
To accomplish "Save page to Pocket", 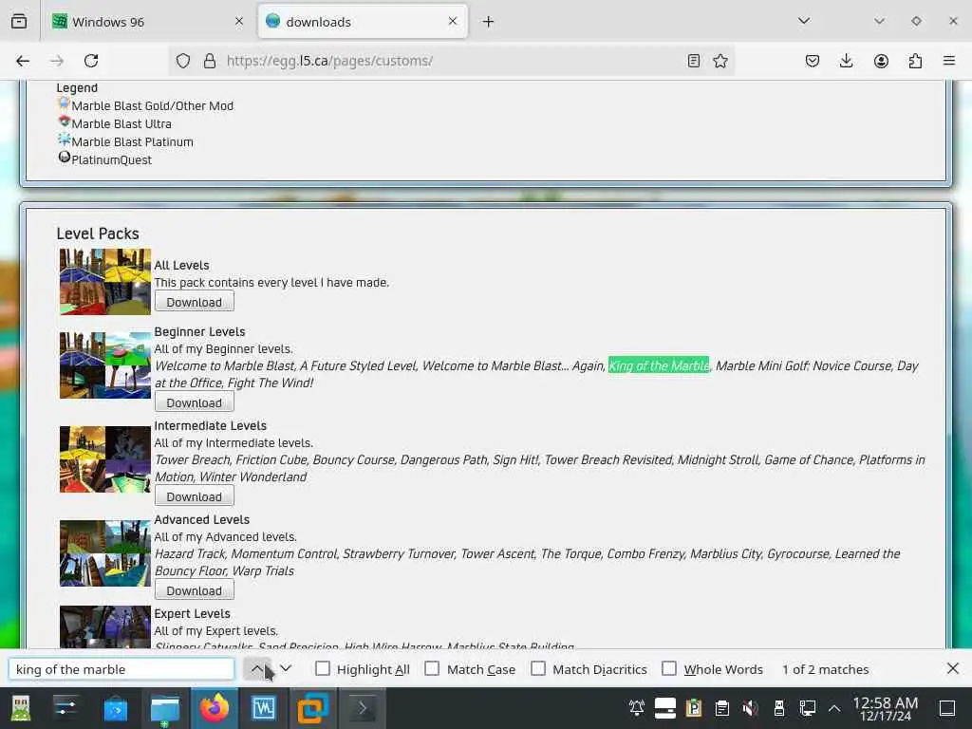I will click(x=813, y=61).
